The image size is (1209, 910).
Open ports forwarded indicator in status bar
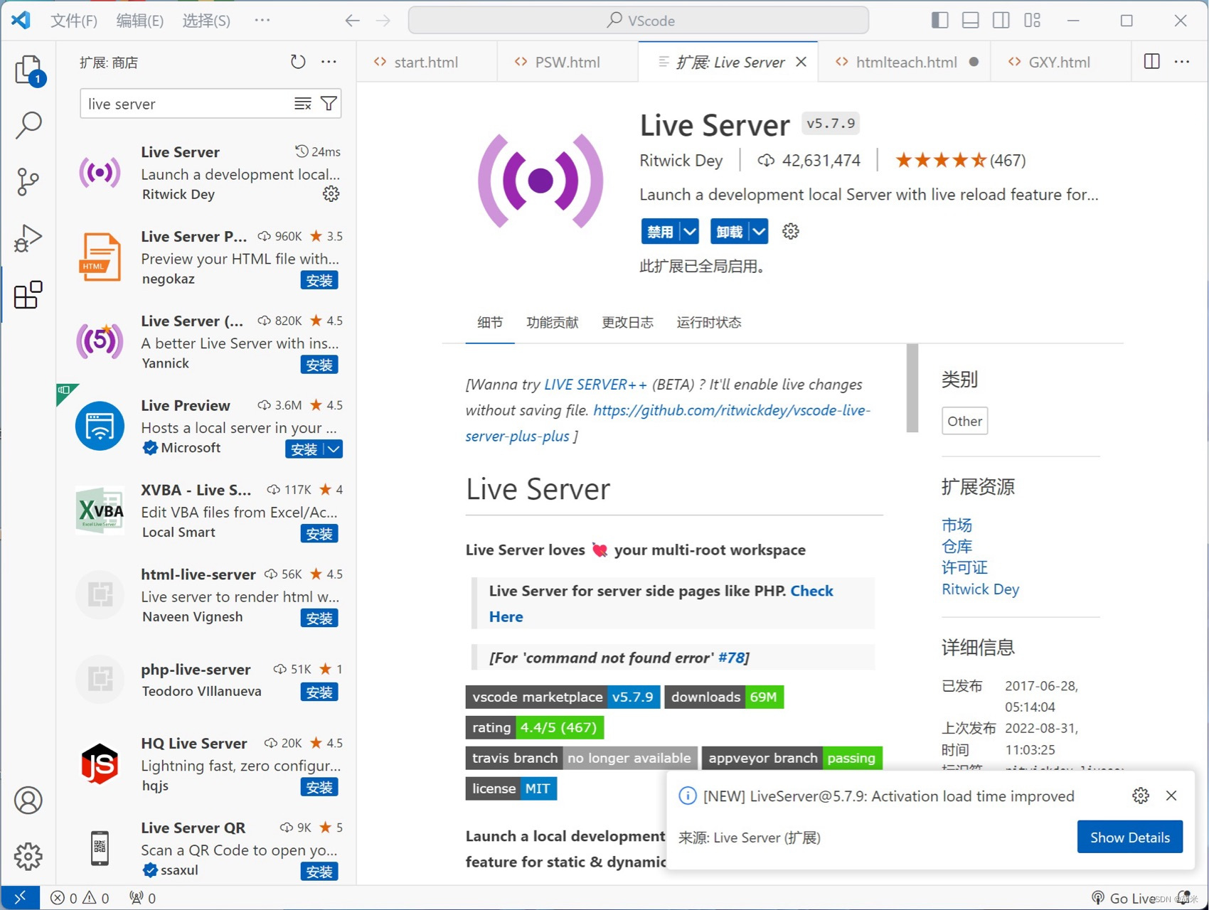tap(142, 898)
